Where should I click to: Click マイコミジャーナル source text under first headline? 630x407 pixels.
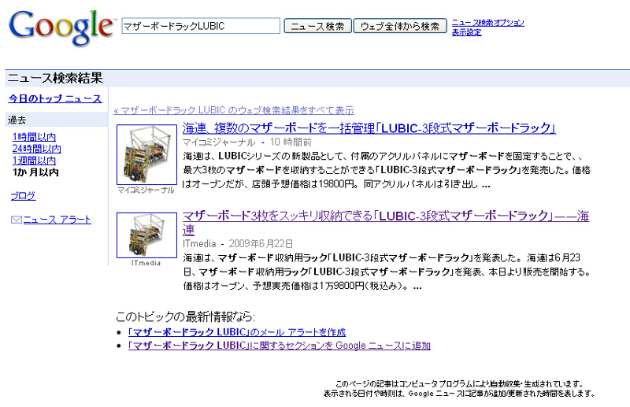tap(219, 142)
